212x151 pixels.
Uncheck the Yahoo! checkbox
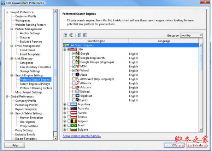tap(74, 70)
